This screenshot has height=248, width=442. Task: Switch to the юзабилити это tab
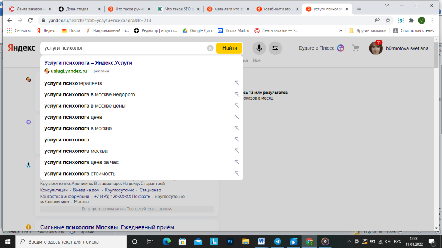[277, 9]
